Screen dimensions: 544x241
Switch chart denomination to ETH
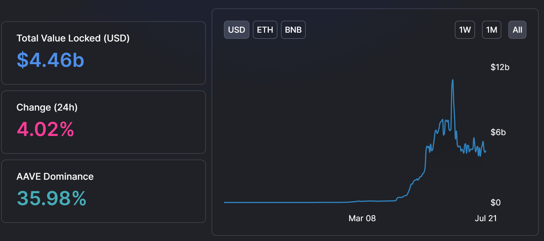pyautogui.click(x=265, y=30)
